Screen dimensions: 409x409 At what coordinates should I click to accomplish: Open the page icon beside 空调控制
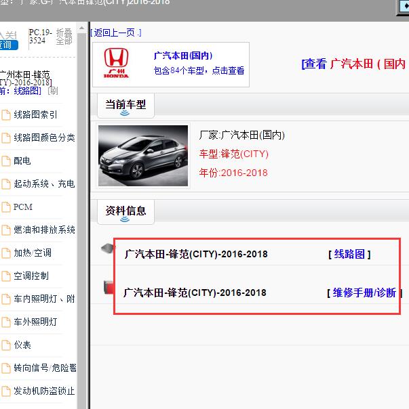coord(5,276)
